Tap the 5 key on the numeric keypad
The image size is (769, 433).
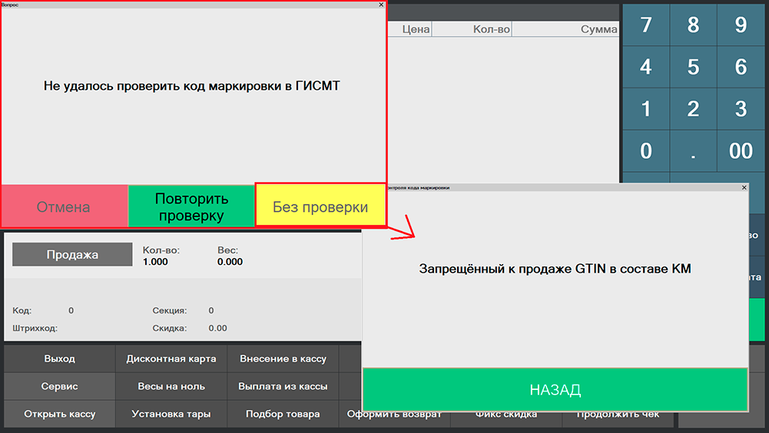tap(693, 67)
